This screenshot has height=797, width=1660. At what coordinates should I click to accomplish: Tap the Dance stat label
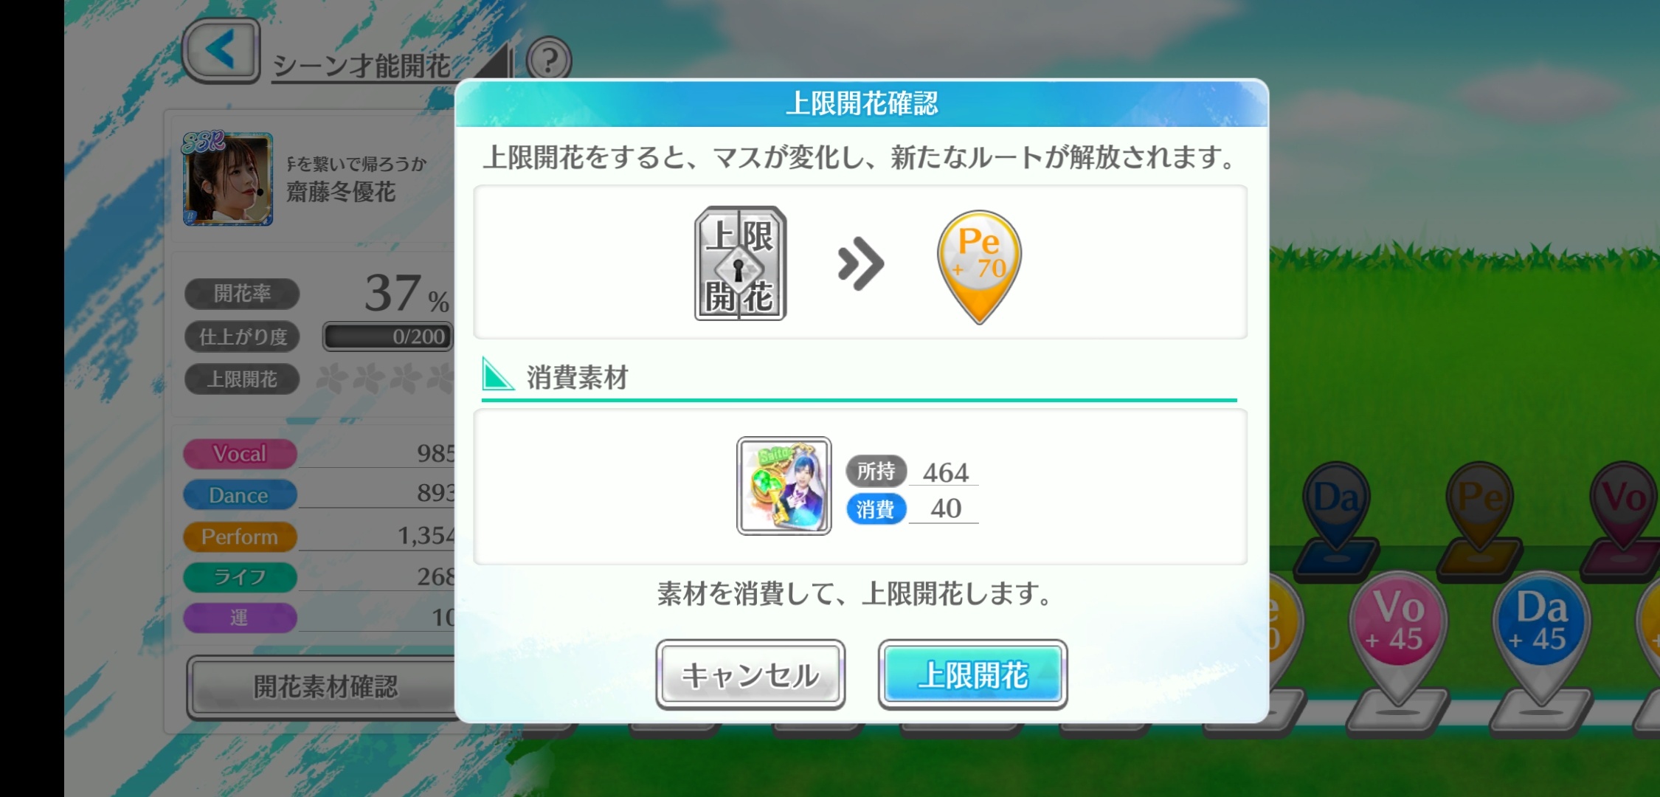(240, 494)
